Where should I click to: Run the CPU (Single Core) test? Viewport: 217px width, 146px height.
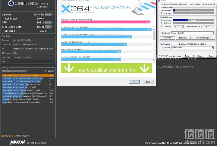48,27
